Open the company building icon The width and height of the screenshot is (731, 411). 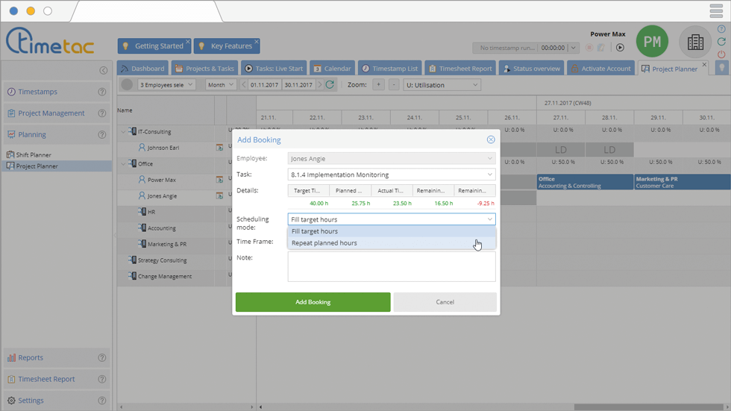[695, 43]
